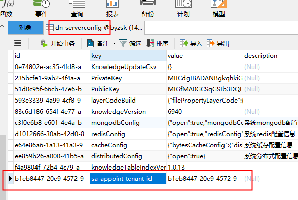Viewport: 298px width, 200px height.
Task: Select the dn_serverconfig table tab
Action: pos(94,28)
